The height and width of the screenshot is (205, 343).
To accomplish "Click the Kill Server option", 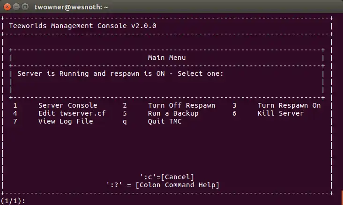I will pyautogui.click(x=280, y=113).
